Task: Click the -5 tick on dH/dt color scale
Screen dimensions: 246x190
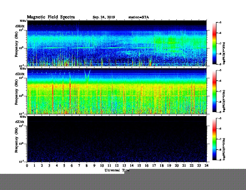Action: tap(220, 23)
